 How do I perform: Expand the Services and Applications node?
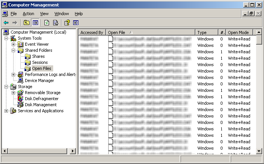pyautogui.click(x=6, y=111)
